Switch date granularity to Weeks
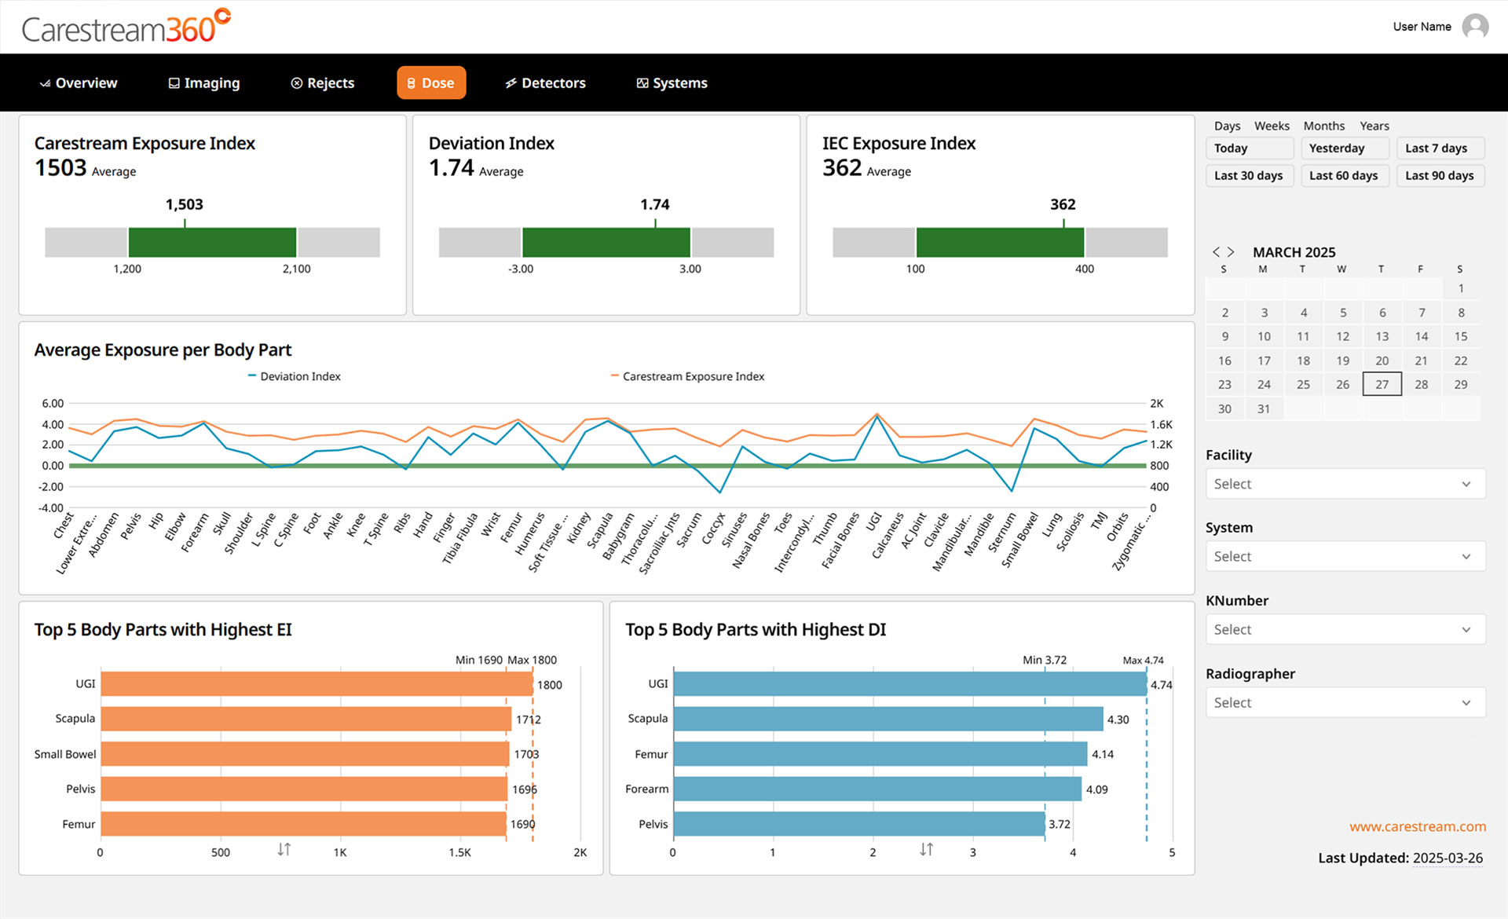Viewport: 1508px width, 919px height. pos(1271,126)
